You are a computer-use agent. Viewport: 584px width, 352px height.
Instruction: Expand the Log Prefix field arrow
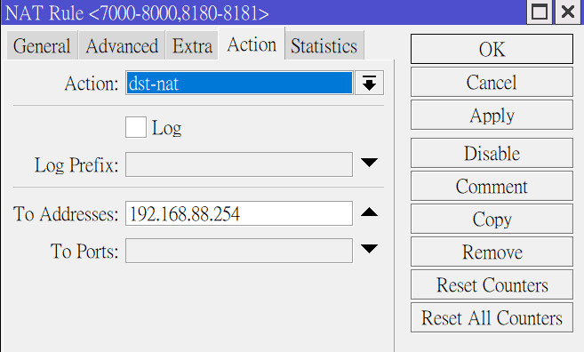[369, 163]
